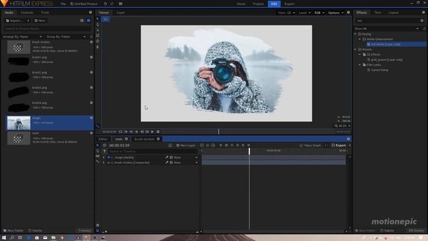Image resolution: width=428 pixels, height=241 pixels.
Task: Close the main timeline tab
Action: (x=126, y=139)
